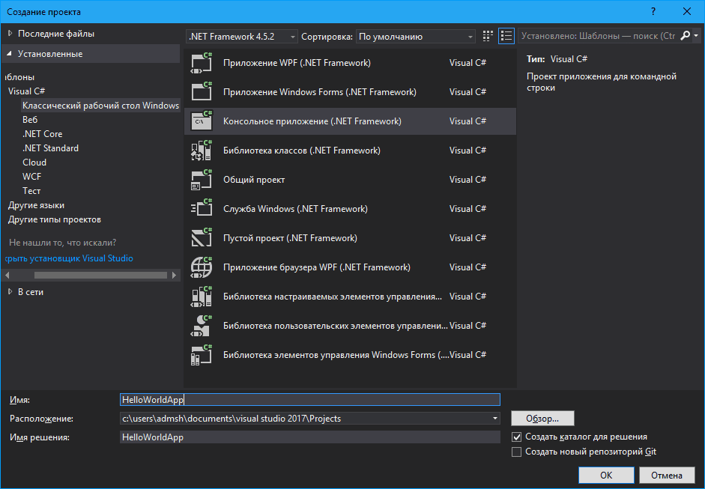Select the Windows service template icon
Viewport: 705px width, 489px height.
(x=201, y=209)
